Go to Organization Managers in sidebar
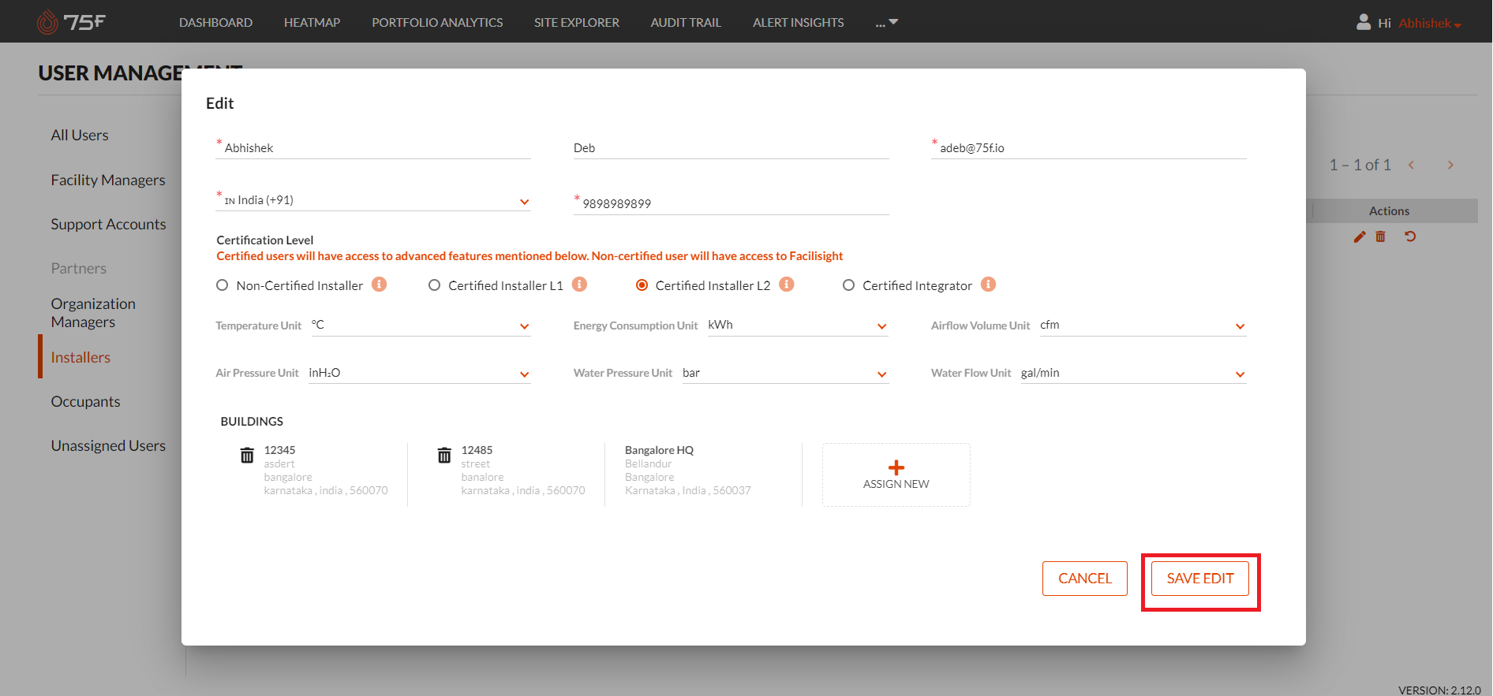 pos(93,313)
